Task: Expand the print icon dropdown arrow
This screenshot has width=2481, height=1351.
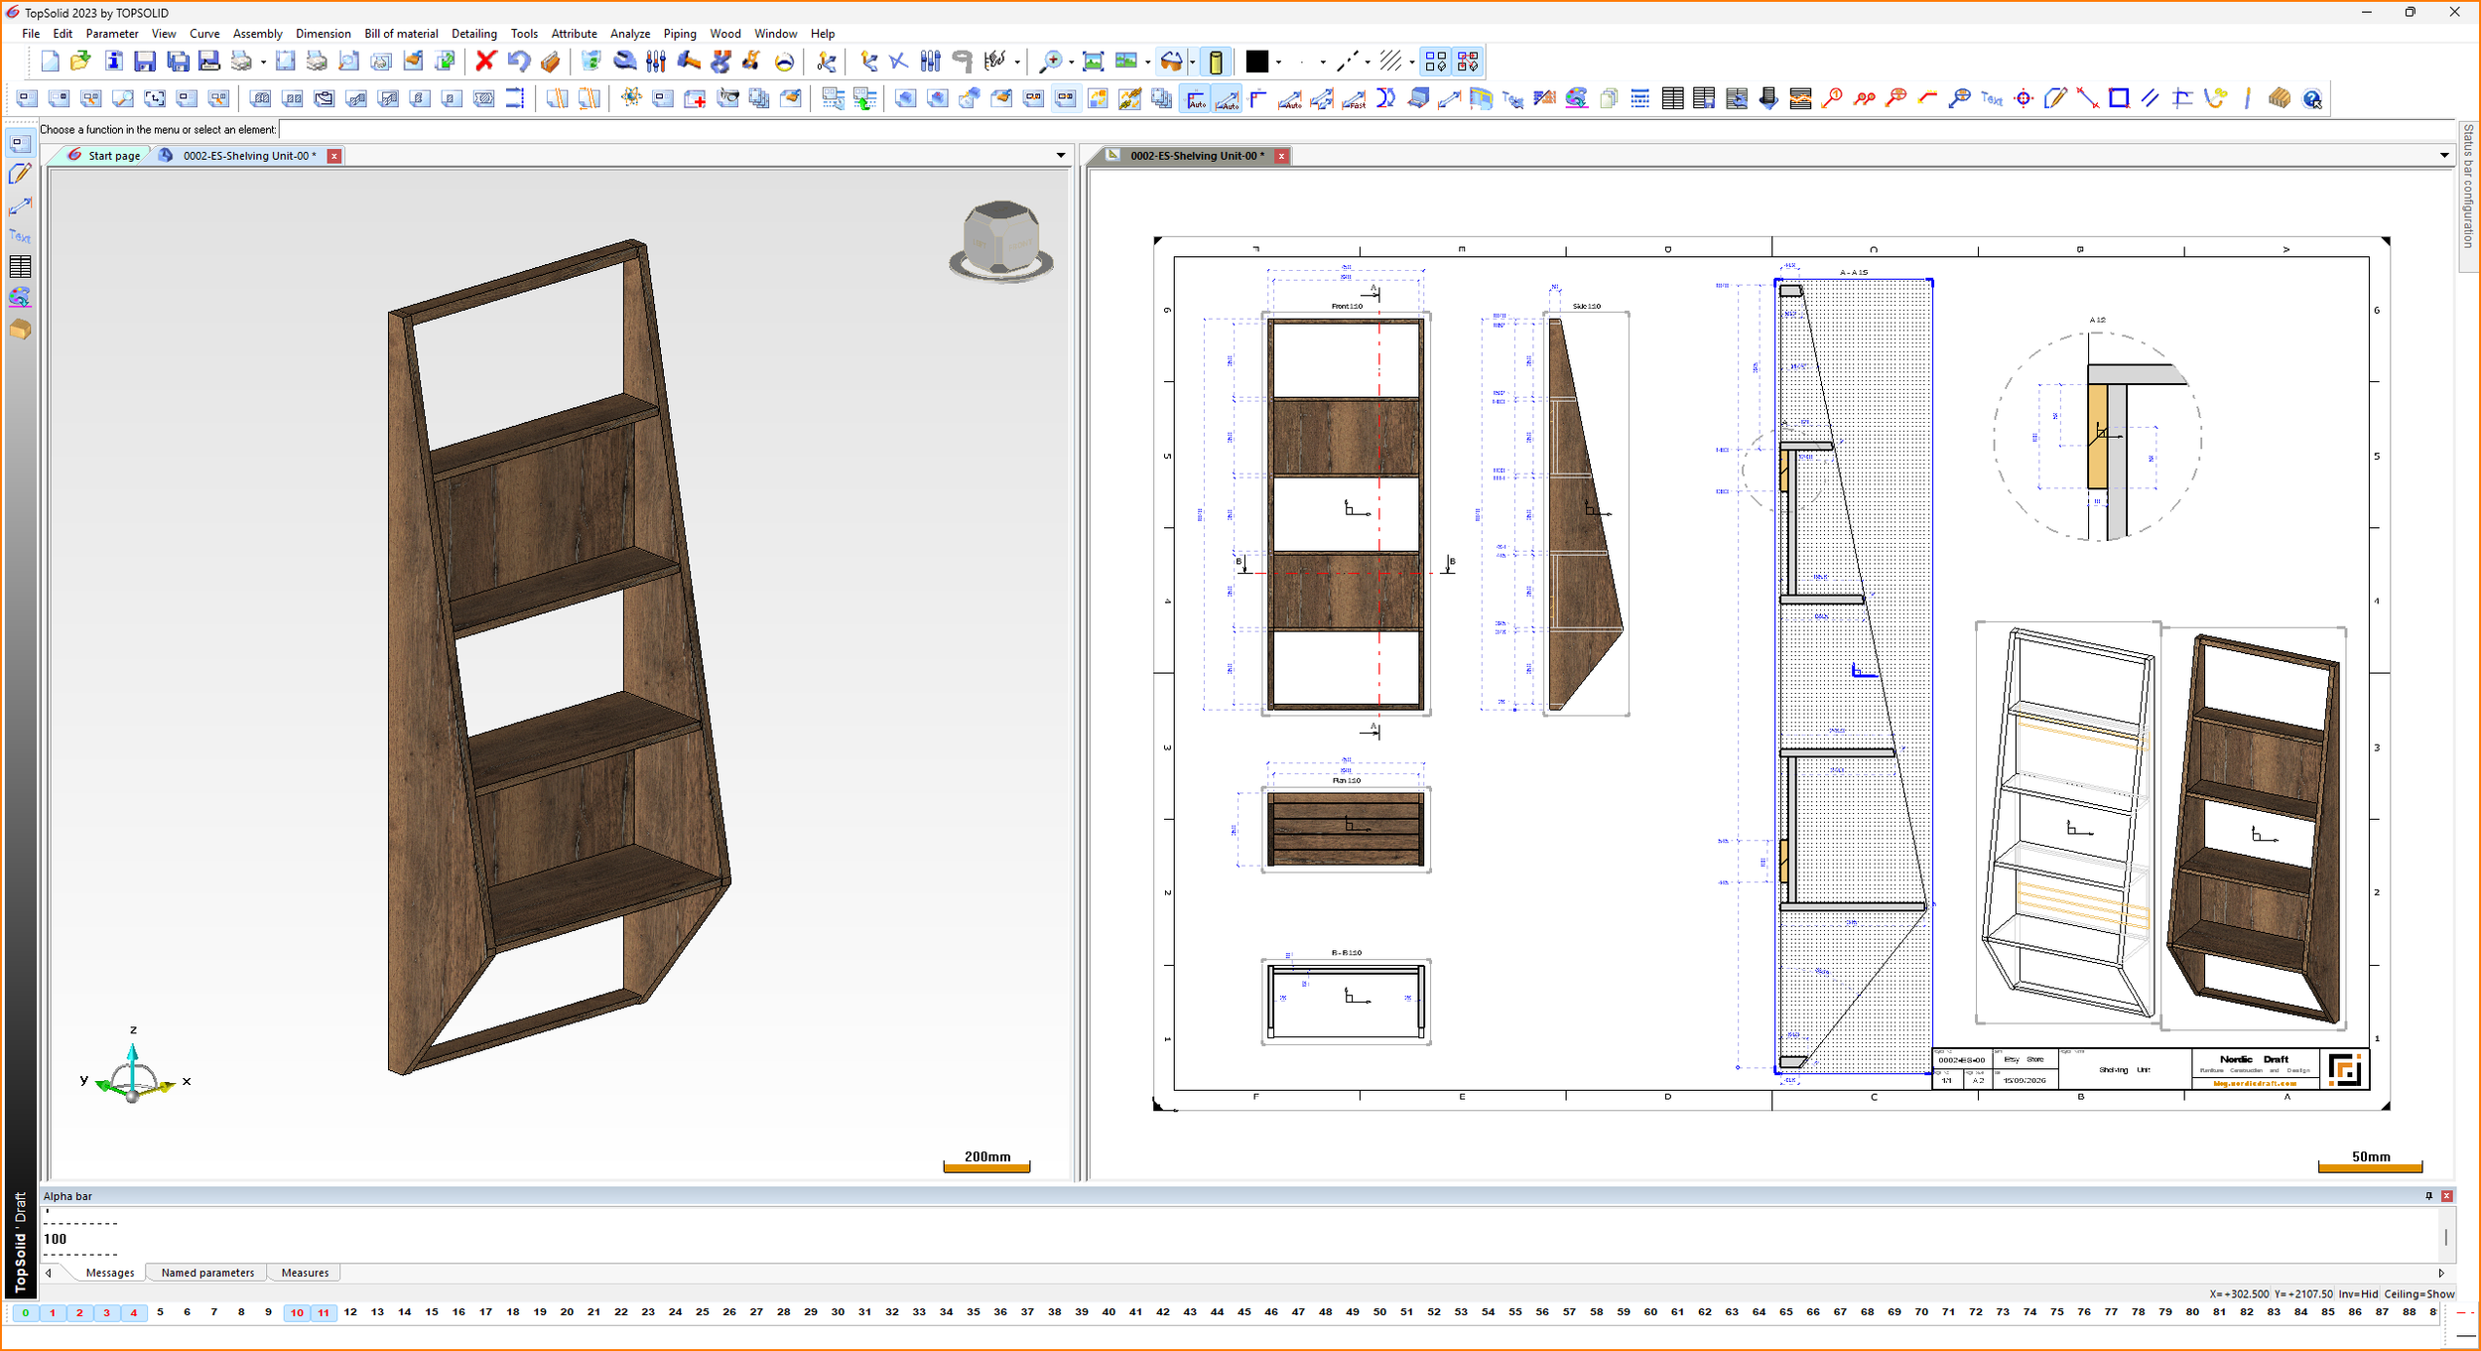Action: click(263, 63)
